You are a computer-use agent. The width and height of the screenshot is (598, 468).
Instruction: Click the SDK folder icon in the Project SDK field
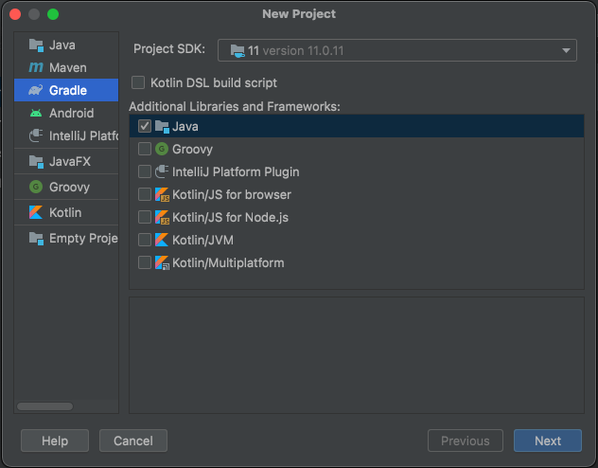pyautogui.click(x=237, y=50)
